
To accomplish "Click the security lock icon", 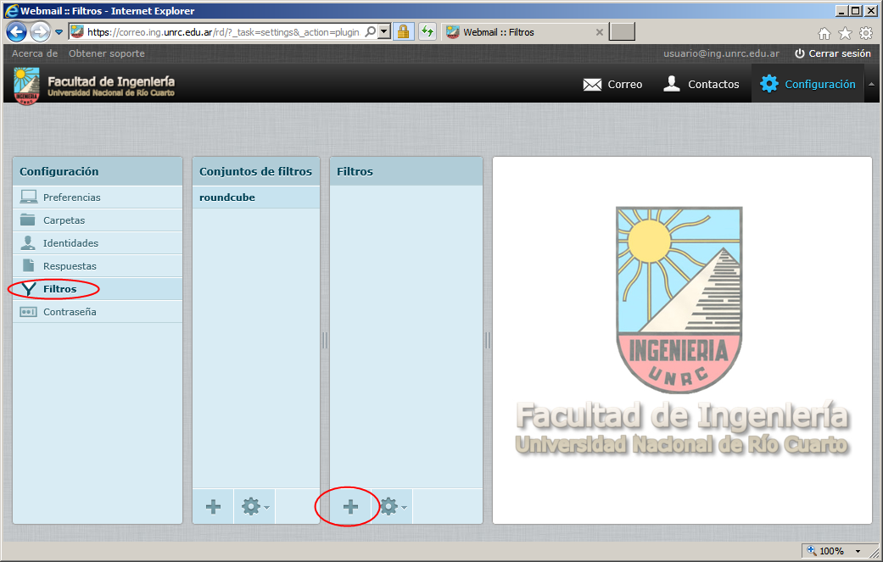I will coord(403,32).
